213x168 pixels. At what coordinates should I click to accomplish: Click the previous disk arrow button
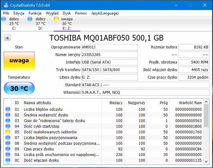7,38
